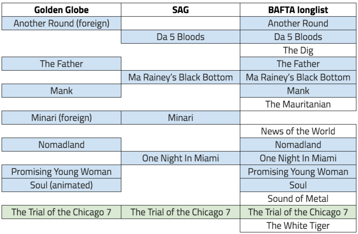Click Nomadland in Golden Globe column
The image size is (358, 234).
pyautogui.click(x=61, y=145)
